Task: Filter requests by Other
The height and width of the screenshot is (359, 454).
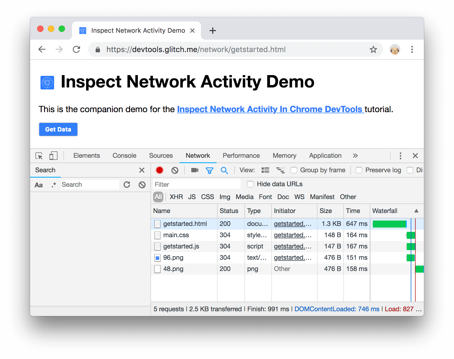Action: click(348, 197)
